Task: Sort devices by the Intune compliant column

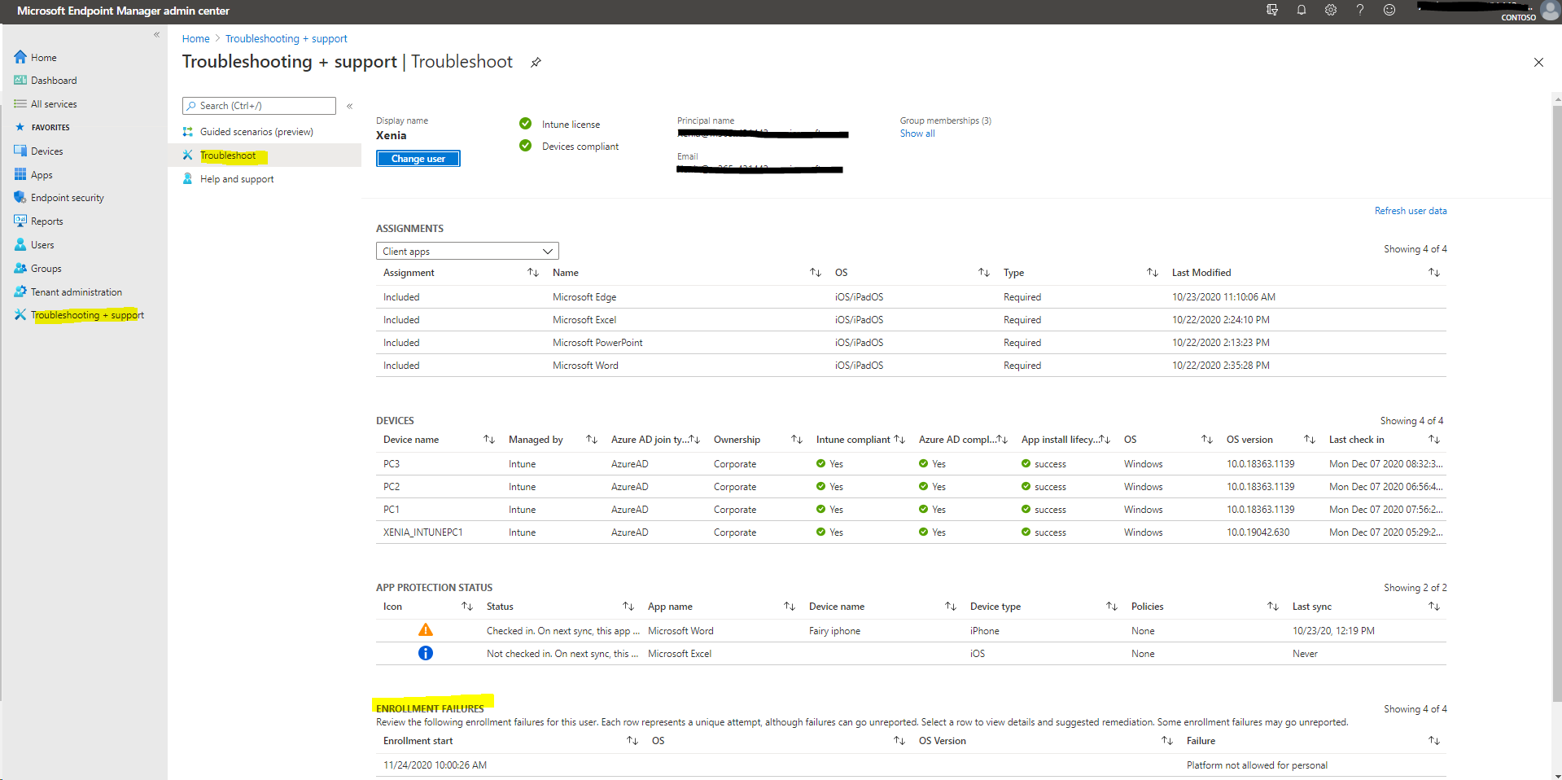Action: pyautogui.click(x=899, y=440)
